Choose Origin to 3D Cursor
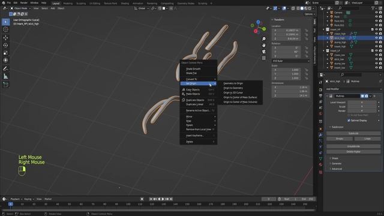This screenshot has width=384, height=216. click(233, 93)
